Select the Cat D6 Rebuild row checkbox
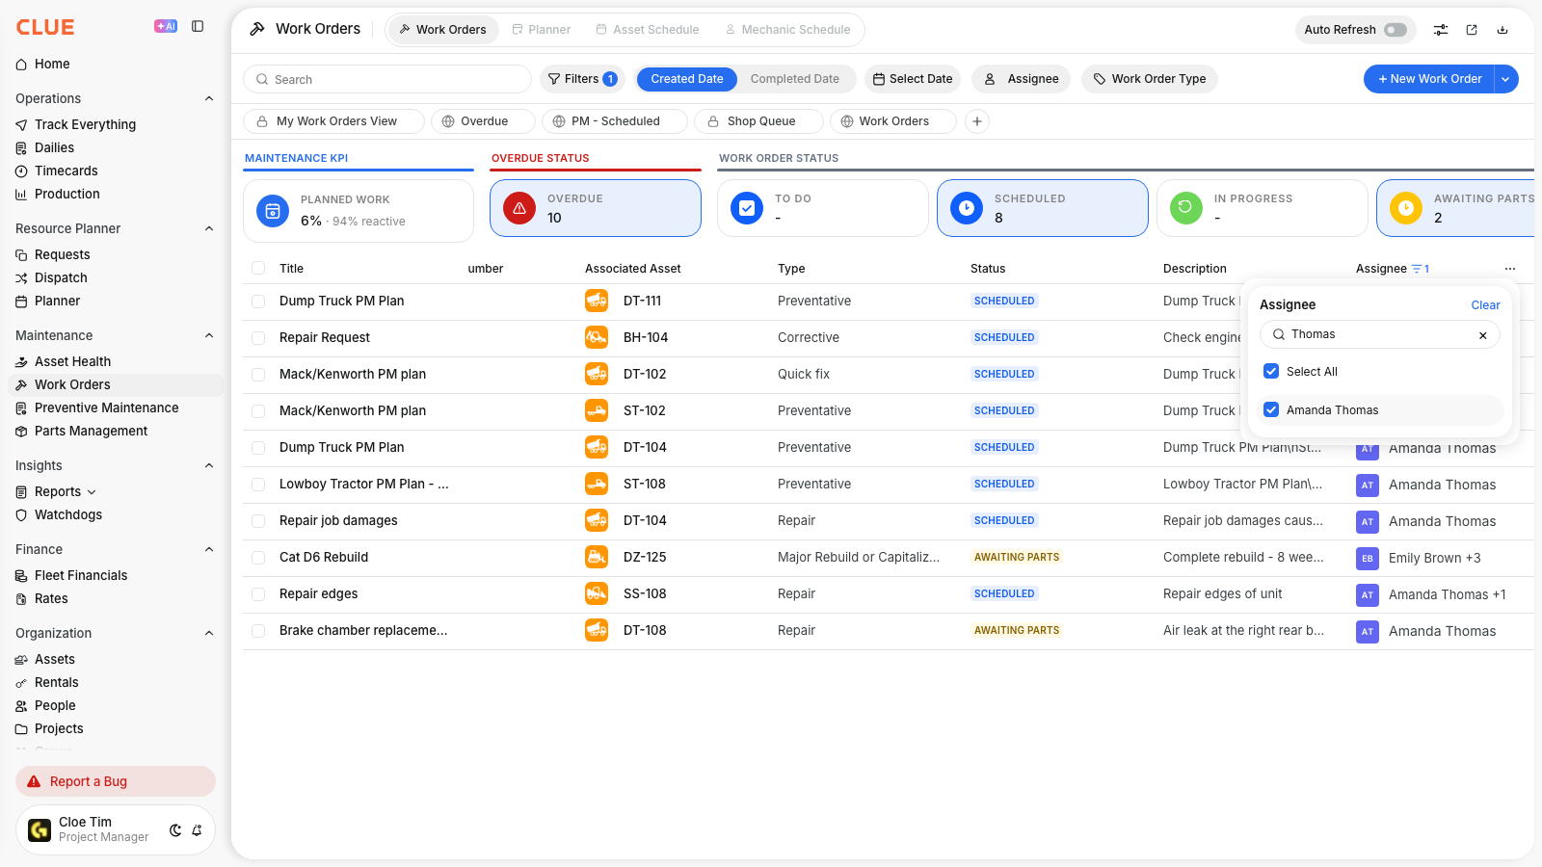 click(258, 558)
